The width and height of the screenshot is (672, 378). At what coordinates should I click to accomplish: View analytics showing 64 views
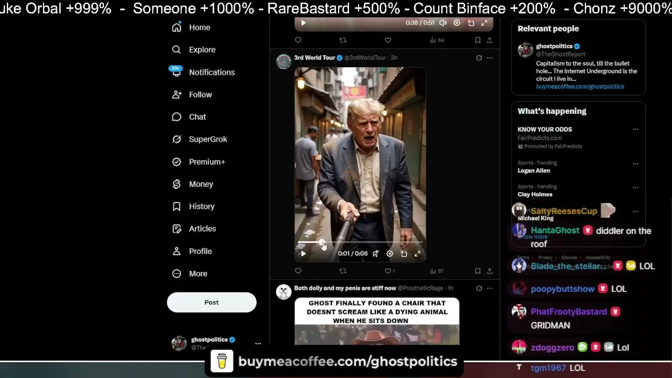pos(437,40)
